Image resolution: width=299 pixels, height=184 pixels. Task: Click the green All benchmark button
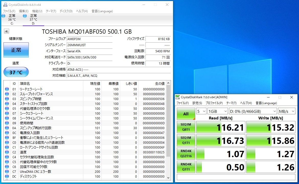(x=186, y=114)
